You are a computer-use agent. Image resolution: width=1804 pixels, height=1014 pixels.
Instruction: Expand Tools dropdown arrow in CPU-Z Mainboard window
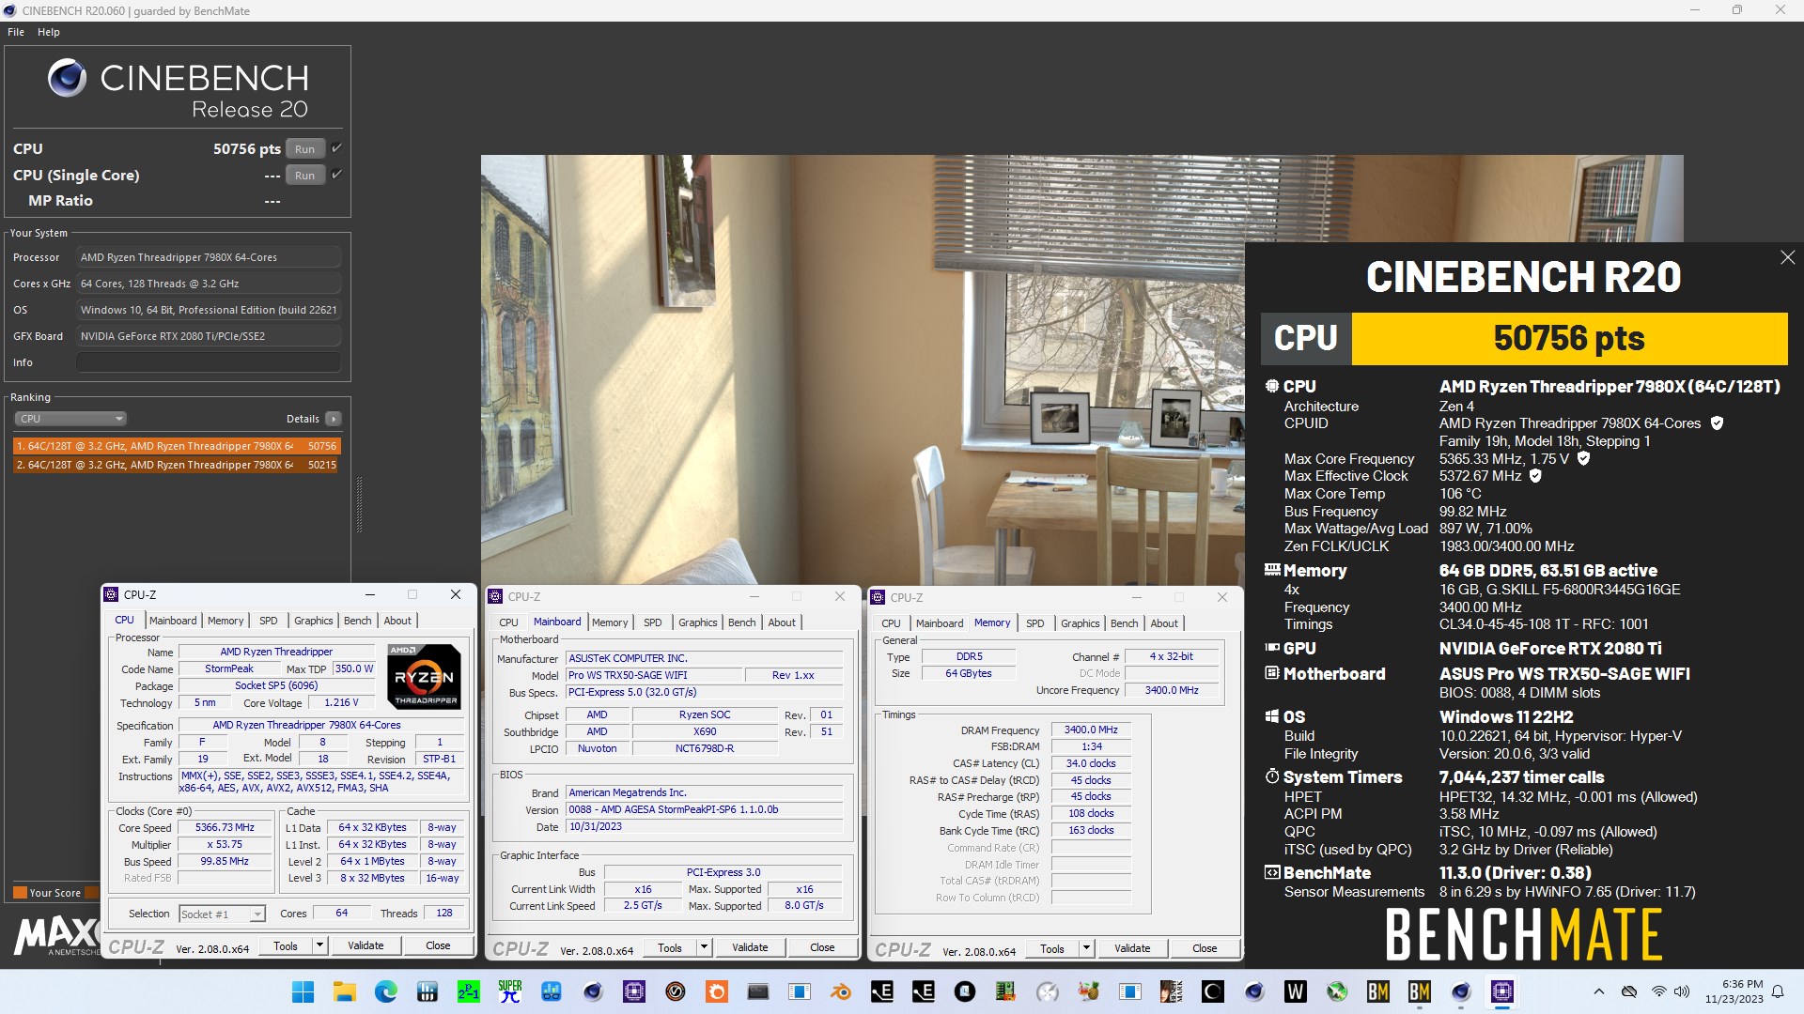[703, 947]
